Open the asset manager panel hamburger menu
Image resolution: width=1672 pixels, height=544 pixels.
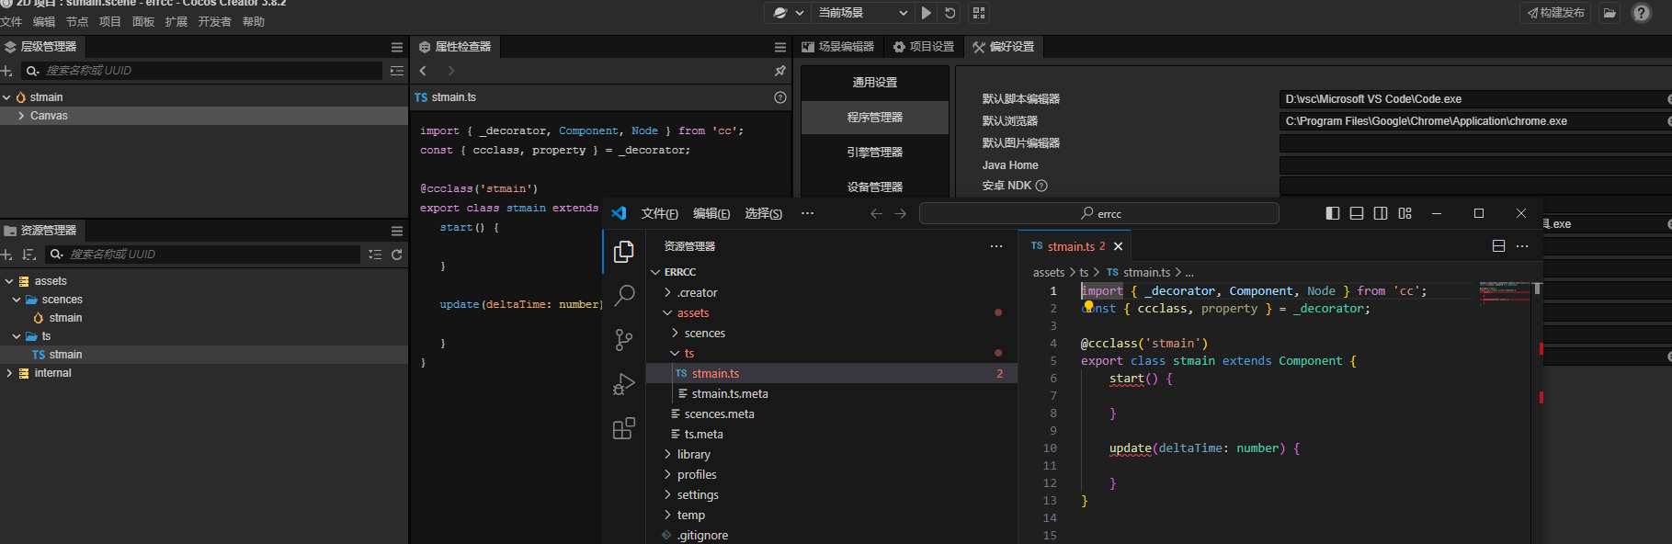[x=397, y=231]
